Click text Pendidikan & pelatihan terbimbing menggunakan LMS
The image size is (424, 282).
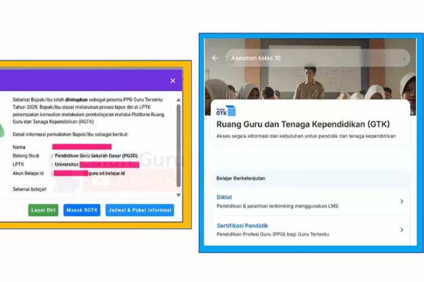277,206
